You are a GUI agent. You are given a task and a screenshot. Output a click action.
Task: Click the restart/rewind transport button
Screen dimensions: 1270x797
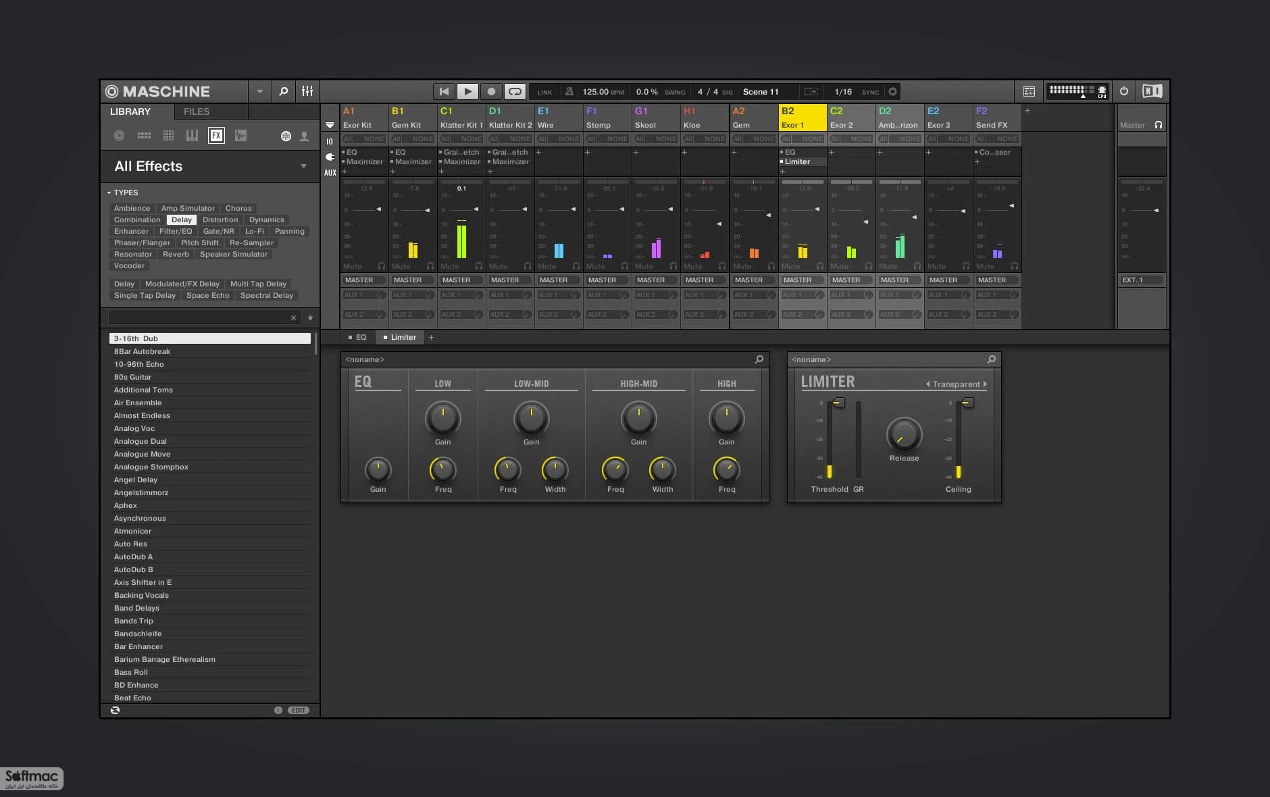(x=444, y=92)
